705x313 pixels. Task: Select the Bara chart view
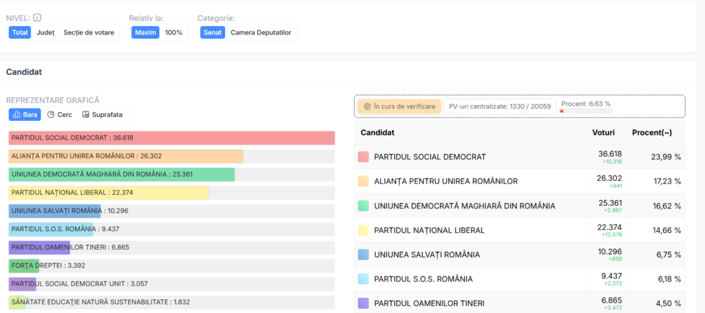coord(25,115)
